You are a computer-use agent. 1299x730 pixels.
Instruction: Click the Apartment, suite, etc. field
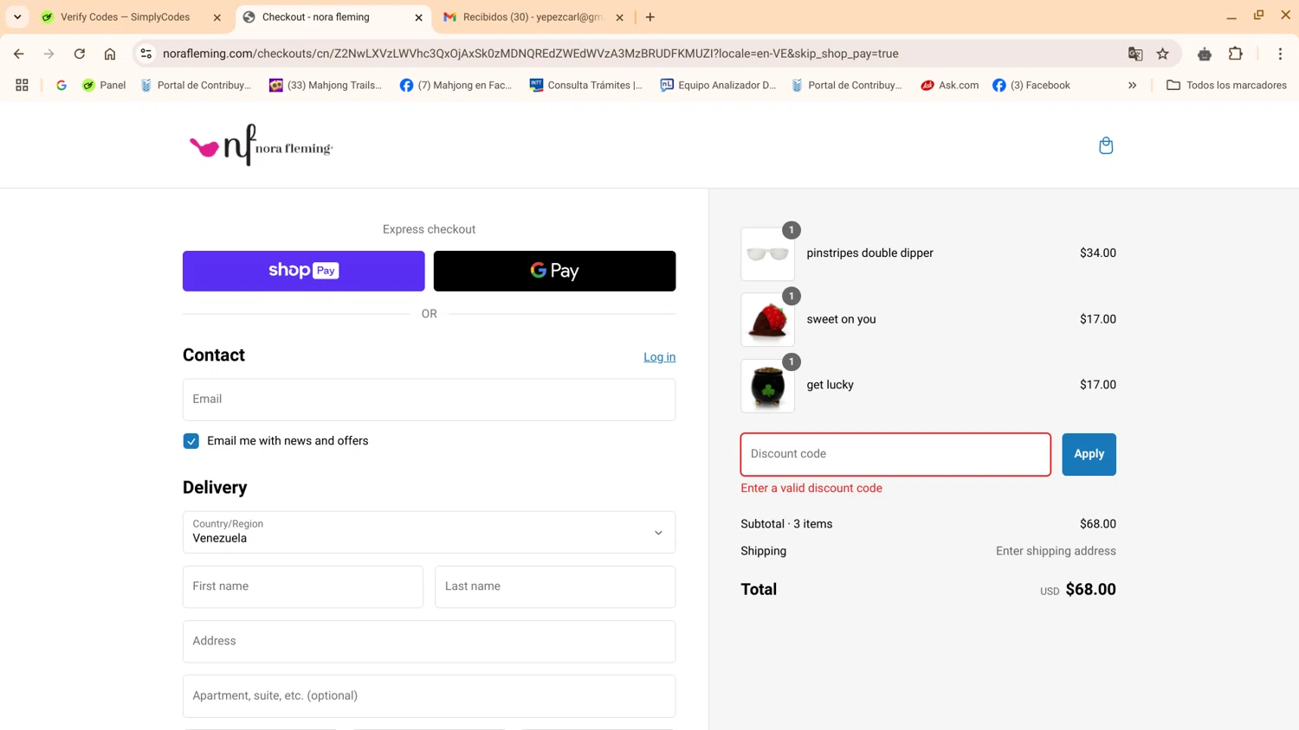click(x=429, y=695)
